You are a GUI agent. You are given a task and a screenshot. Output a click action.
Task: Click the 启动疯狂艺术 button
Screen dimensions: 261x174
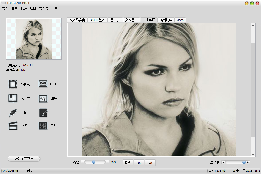tap(24, 159)
